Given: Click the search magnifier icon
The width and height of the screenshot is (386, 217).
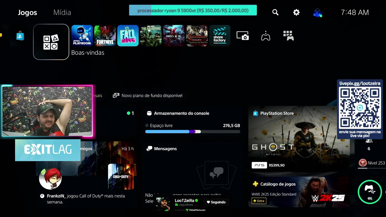Looking at the screenshot, I should click(x=275, y=12).
